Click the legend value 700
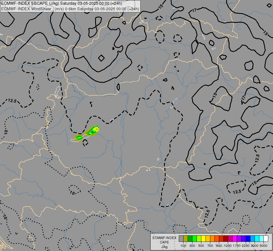 [210, 246]
